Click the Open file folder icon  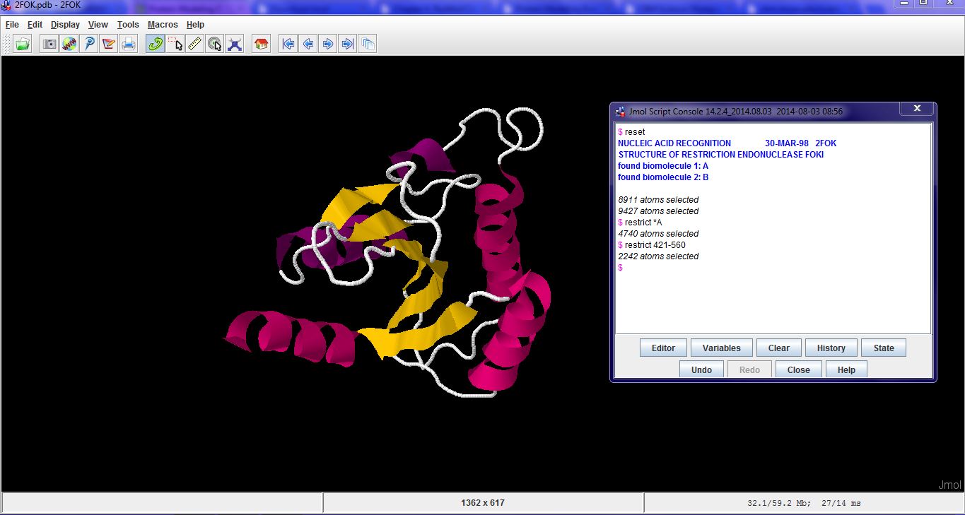coord(23,44)
